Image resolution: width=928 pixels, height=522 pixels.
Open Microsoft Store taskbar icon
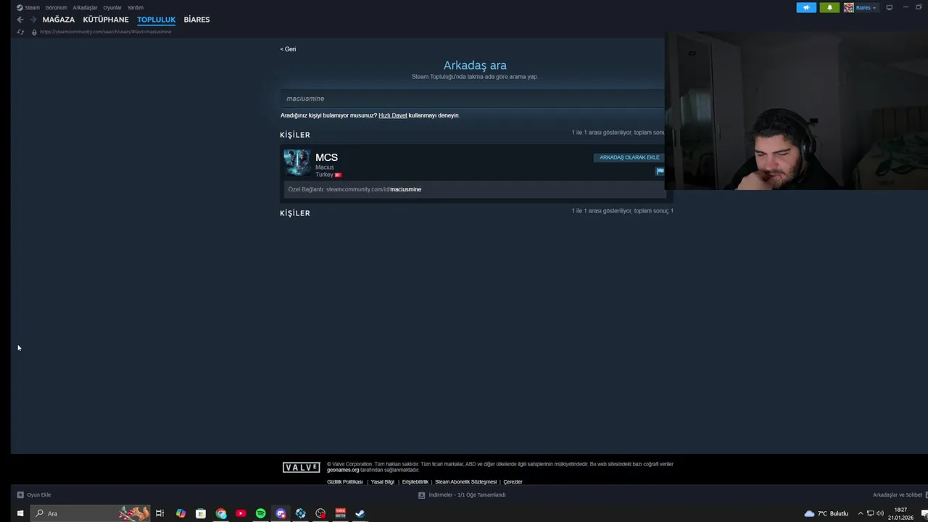[x=201, y=513]
